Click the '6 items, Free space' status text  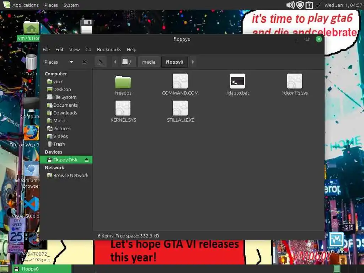128,236
